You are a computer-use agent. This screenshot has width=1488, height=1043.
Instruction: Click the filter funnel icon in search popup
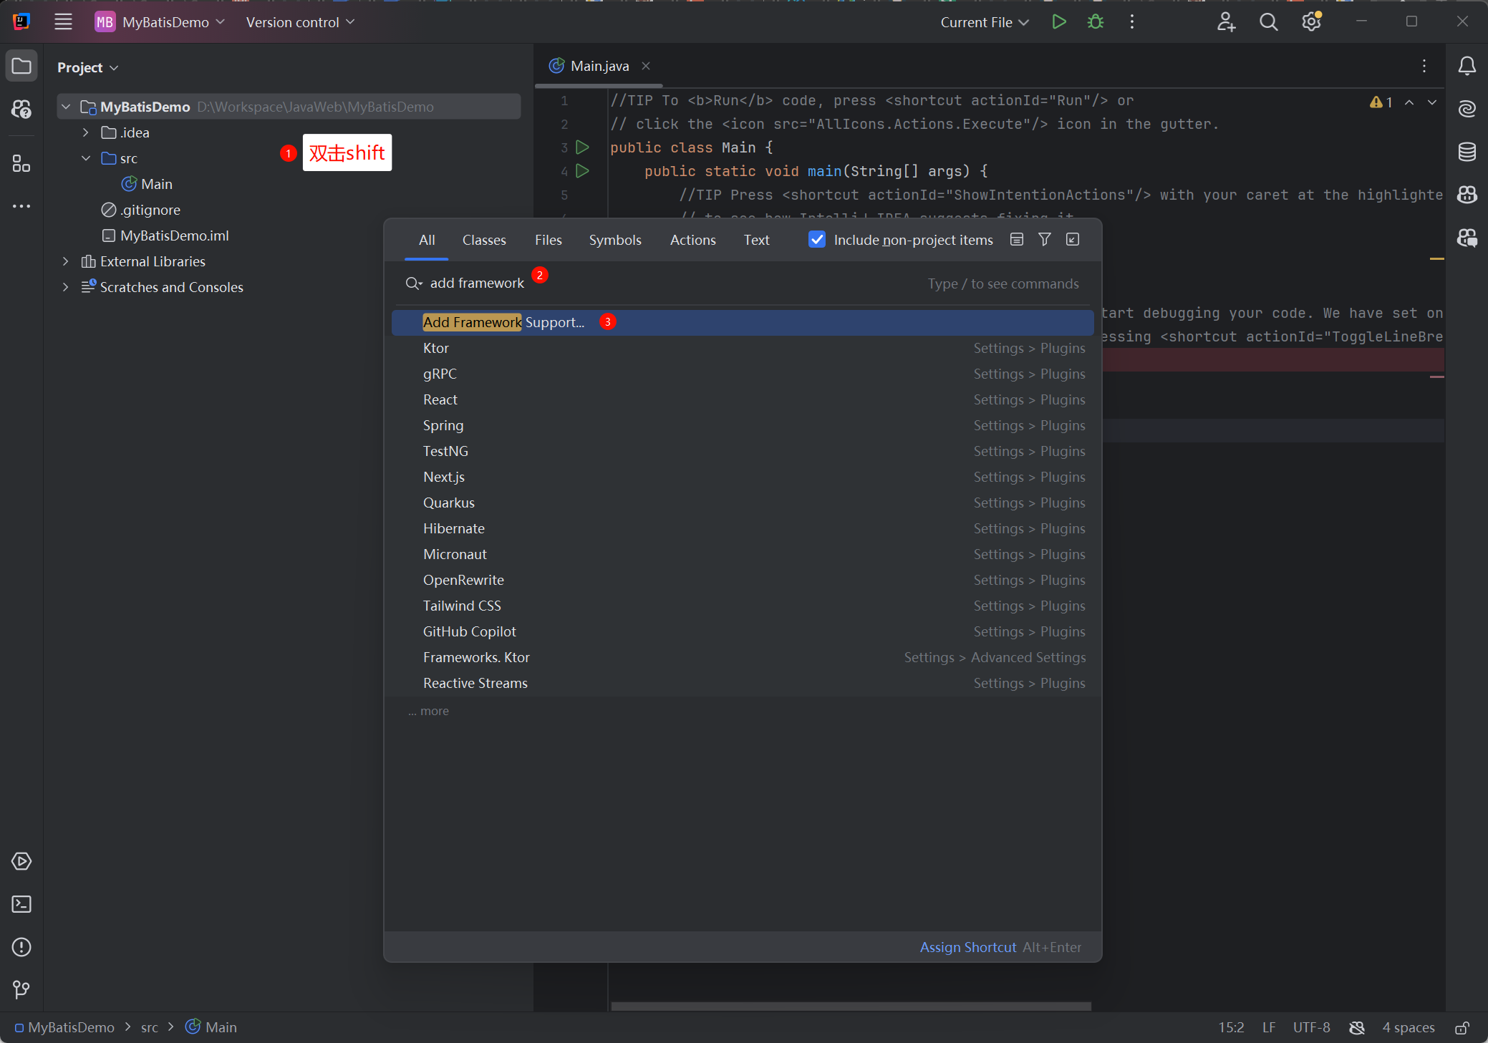click(1045, 240)
